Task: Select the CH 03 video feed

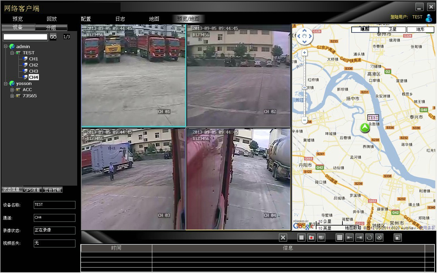Action: (x=133, y=179)
